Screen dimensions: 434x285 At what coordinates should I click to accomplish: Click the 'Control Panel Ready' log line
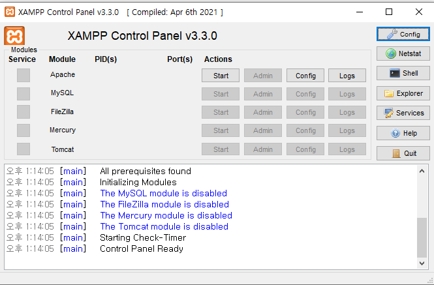tap(142, 248)
